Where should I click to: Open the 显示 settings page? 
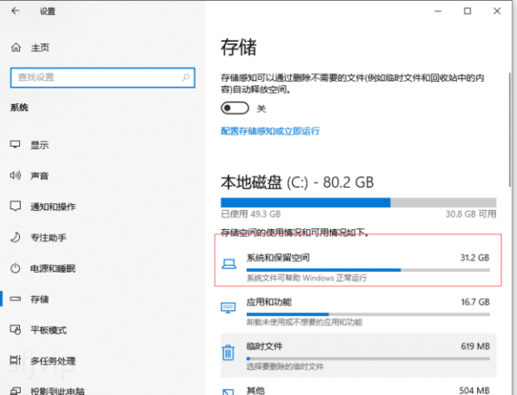[40, 145]
